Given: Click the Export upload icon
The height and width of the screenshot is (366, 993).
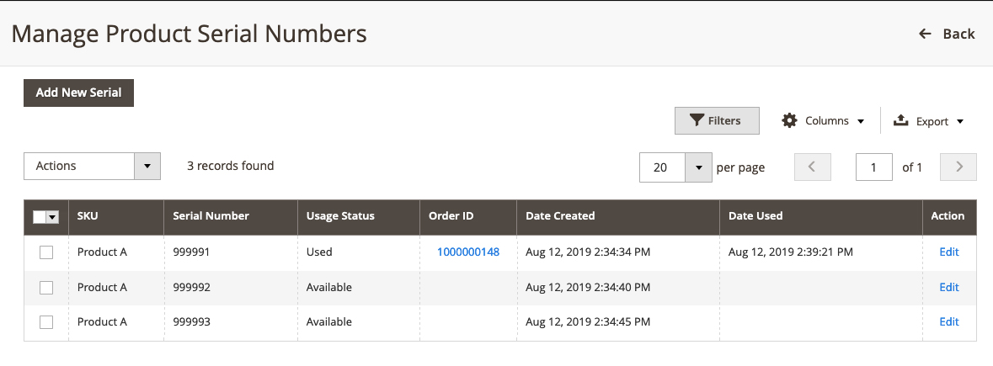Looking at the screenshot, I should coord(900,120).
